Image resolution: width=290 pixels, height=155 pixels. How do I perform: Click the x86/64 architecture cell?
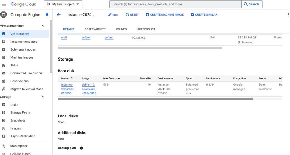(x=210, y=85)
